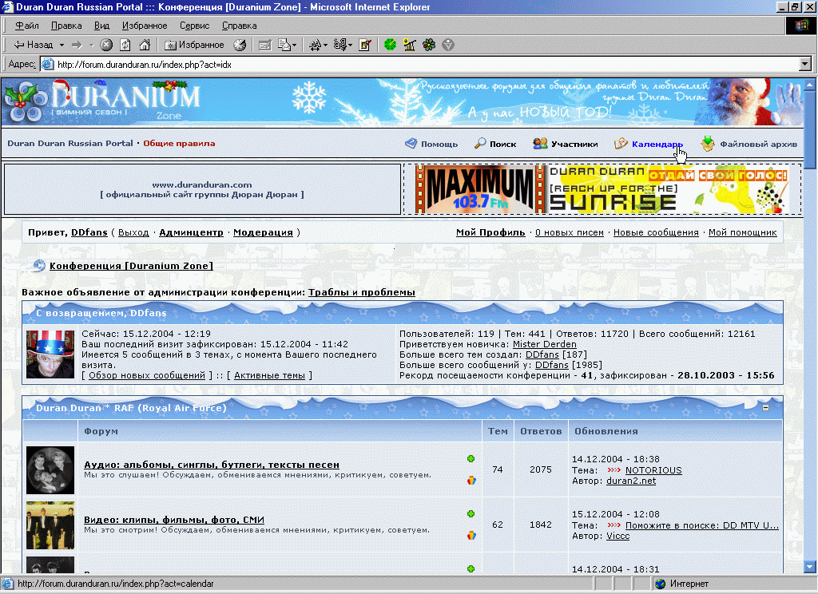
Task: Collapse the Duran Duran RAF category
Action: click(x=766, y=408)
